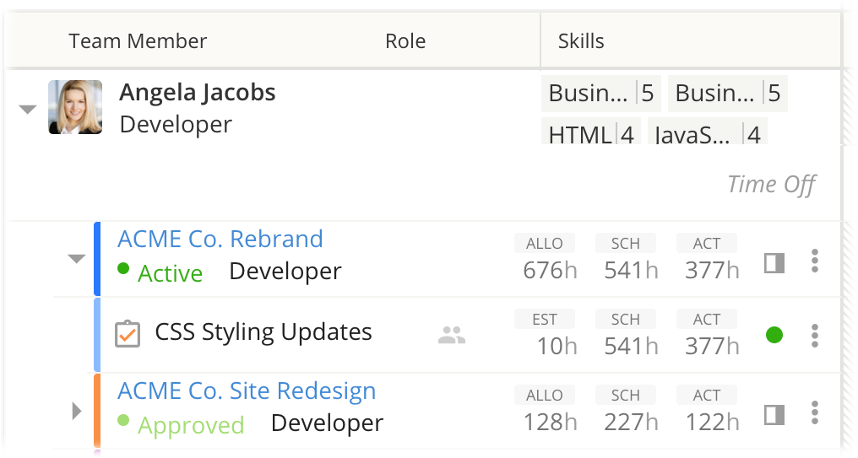Viewport: 858px width, 458px height.
Task: Select the CSS Styling Updates task name
Action: tap(263, 332)
